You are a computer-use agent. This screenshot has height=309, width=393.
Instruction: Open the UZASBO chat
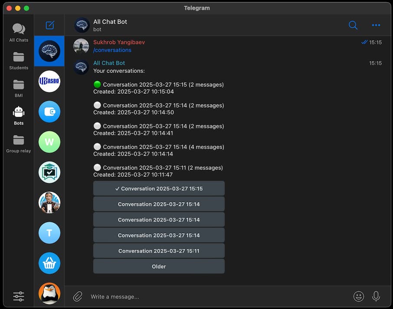[49, 81]
